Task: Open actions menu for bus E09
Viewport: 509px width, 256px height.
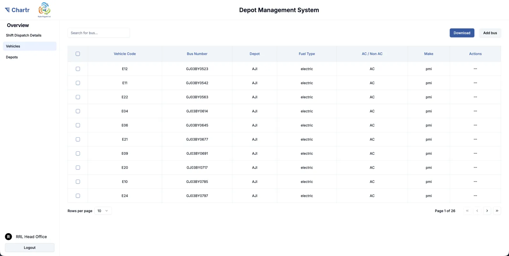Action: point(475,153)
